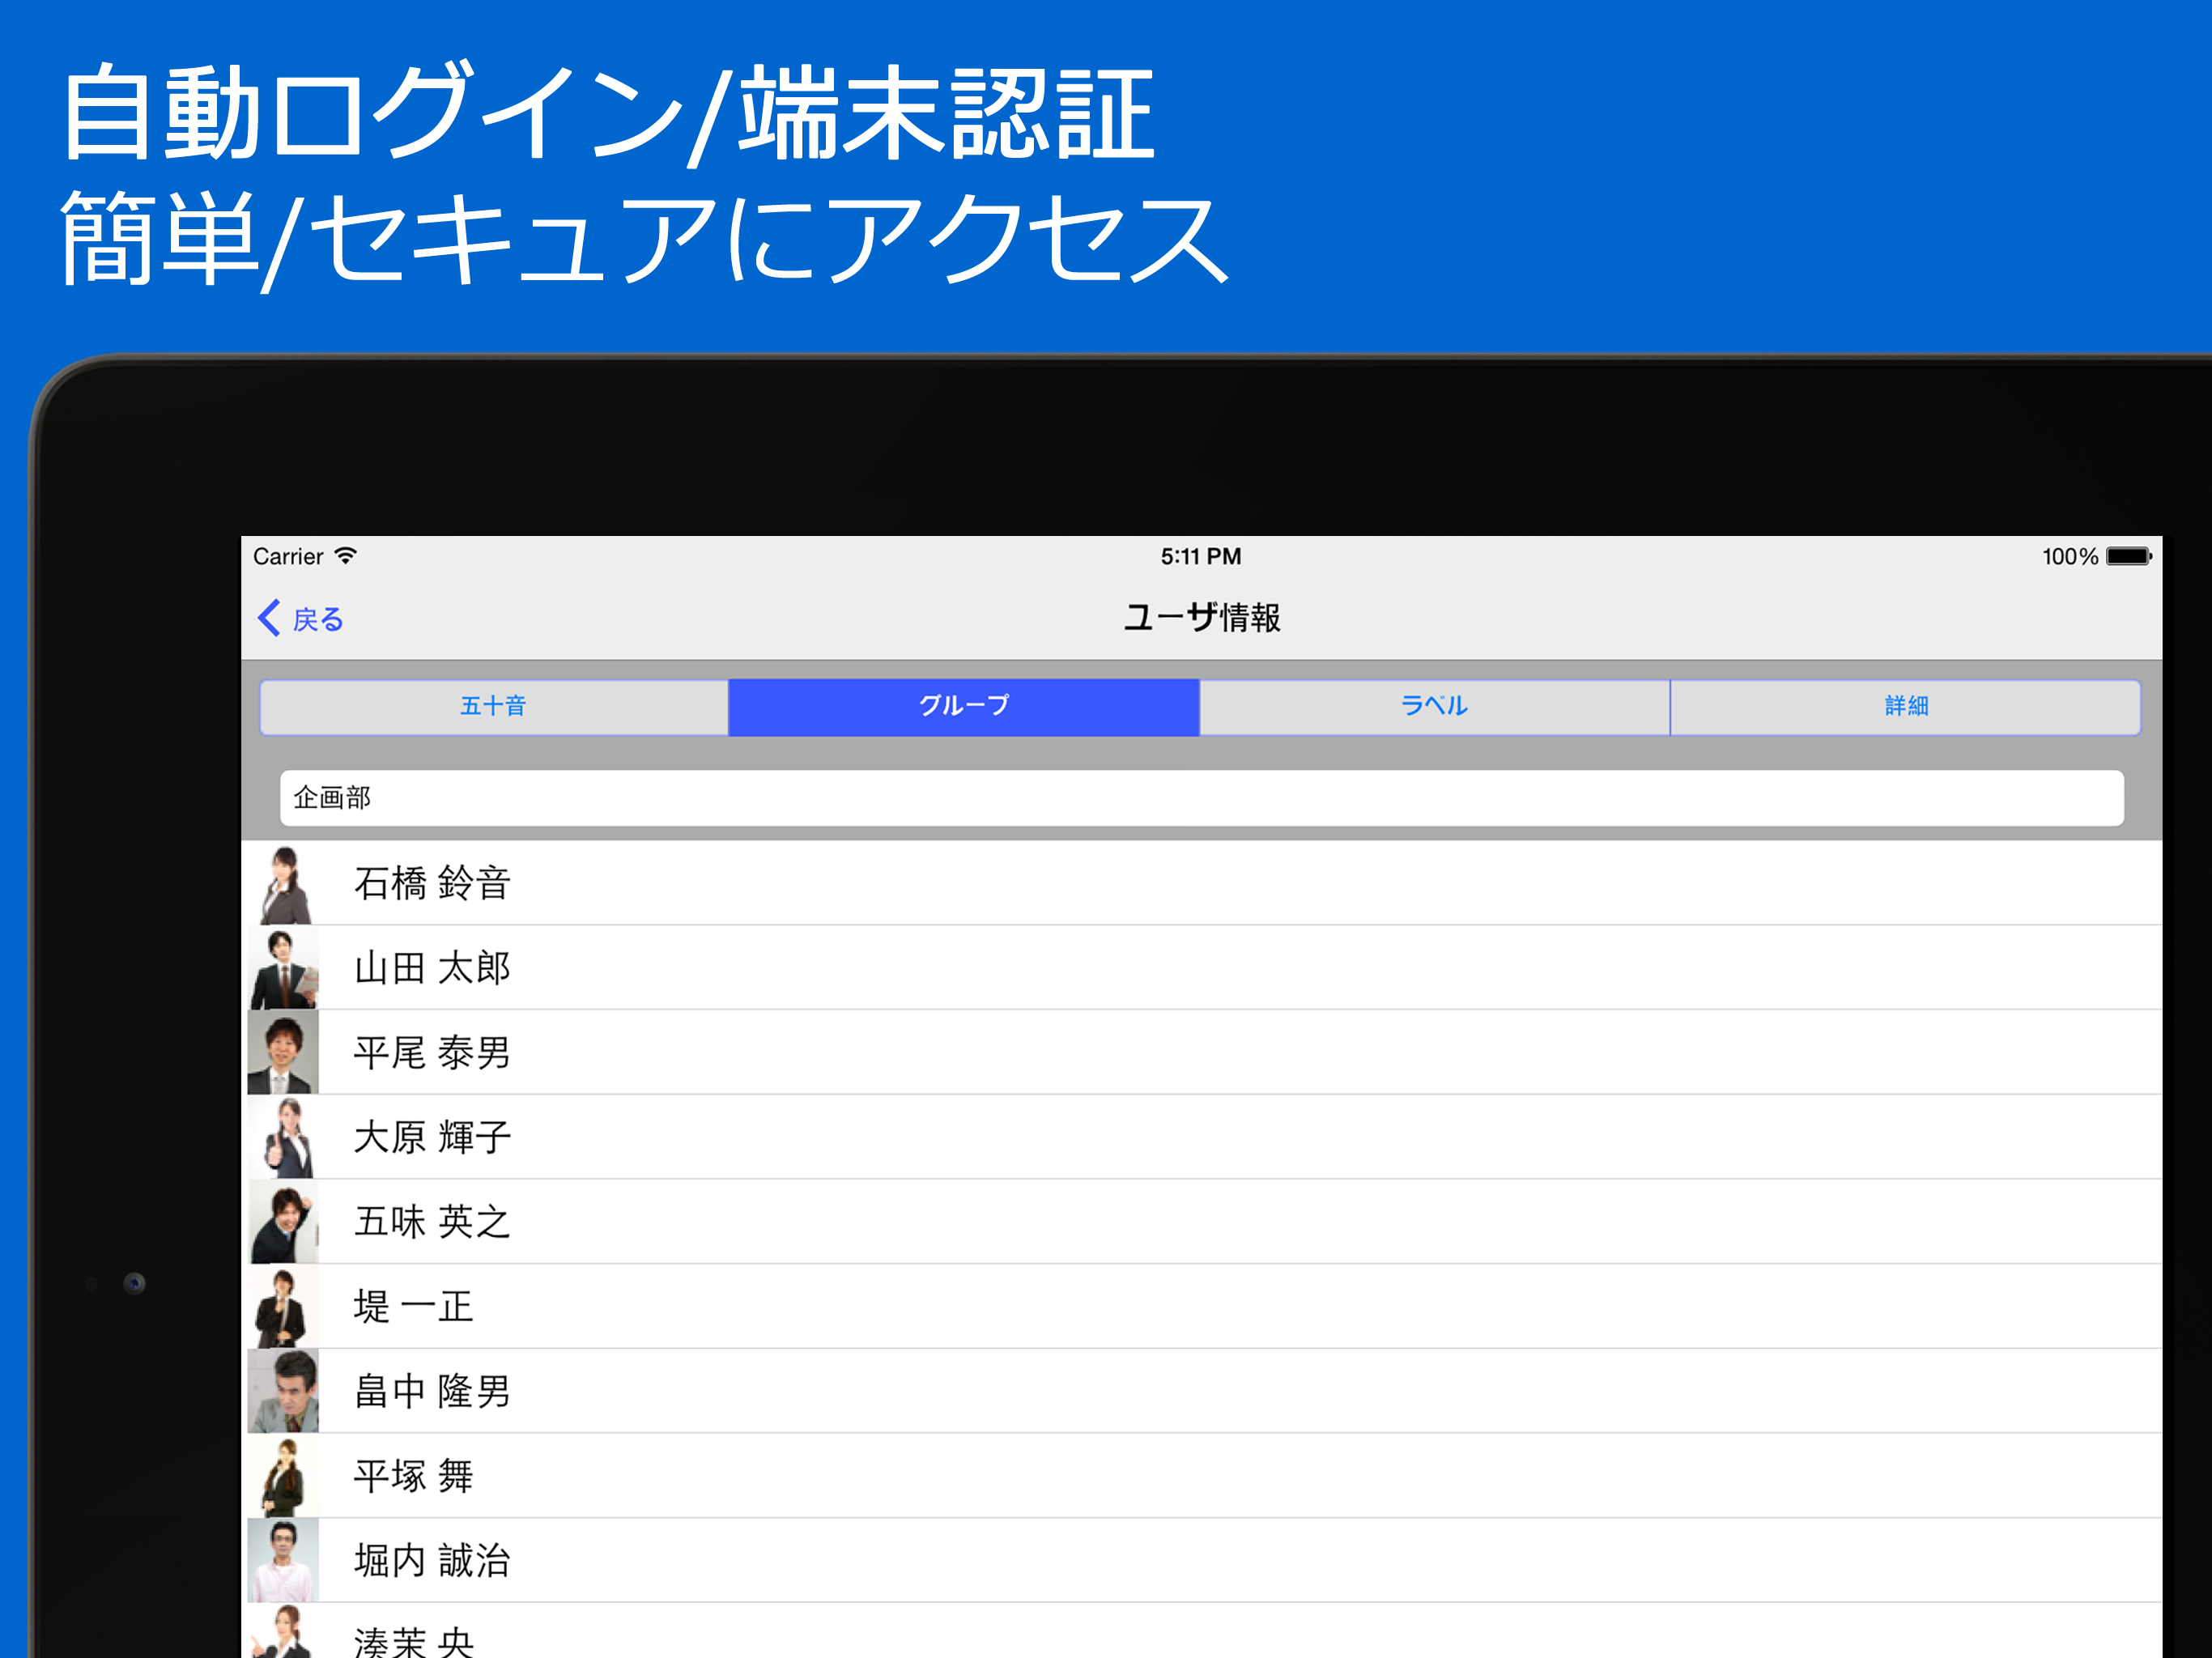Click the photo of 五味 英之
This screenshot has height=1658, width=2212.
tap(284, 1222)
